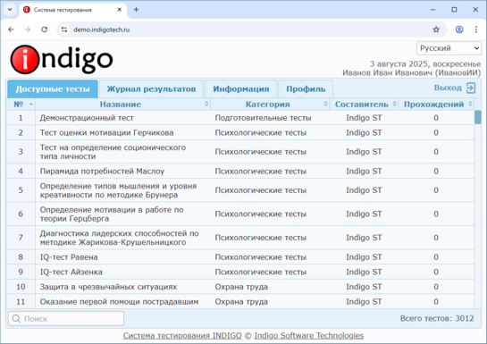
Task: Click the browser back arrow
Action: click(12, 29)
